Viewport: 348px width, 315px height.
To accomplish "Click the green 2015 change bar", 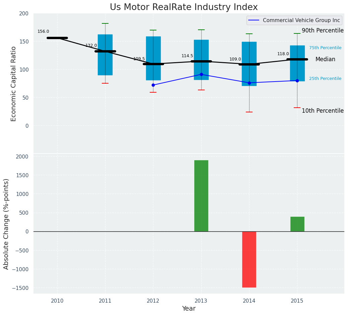I will [x=297, y=224].
